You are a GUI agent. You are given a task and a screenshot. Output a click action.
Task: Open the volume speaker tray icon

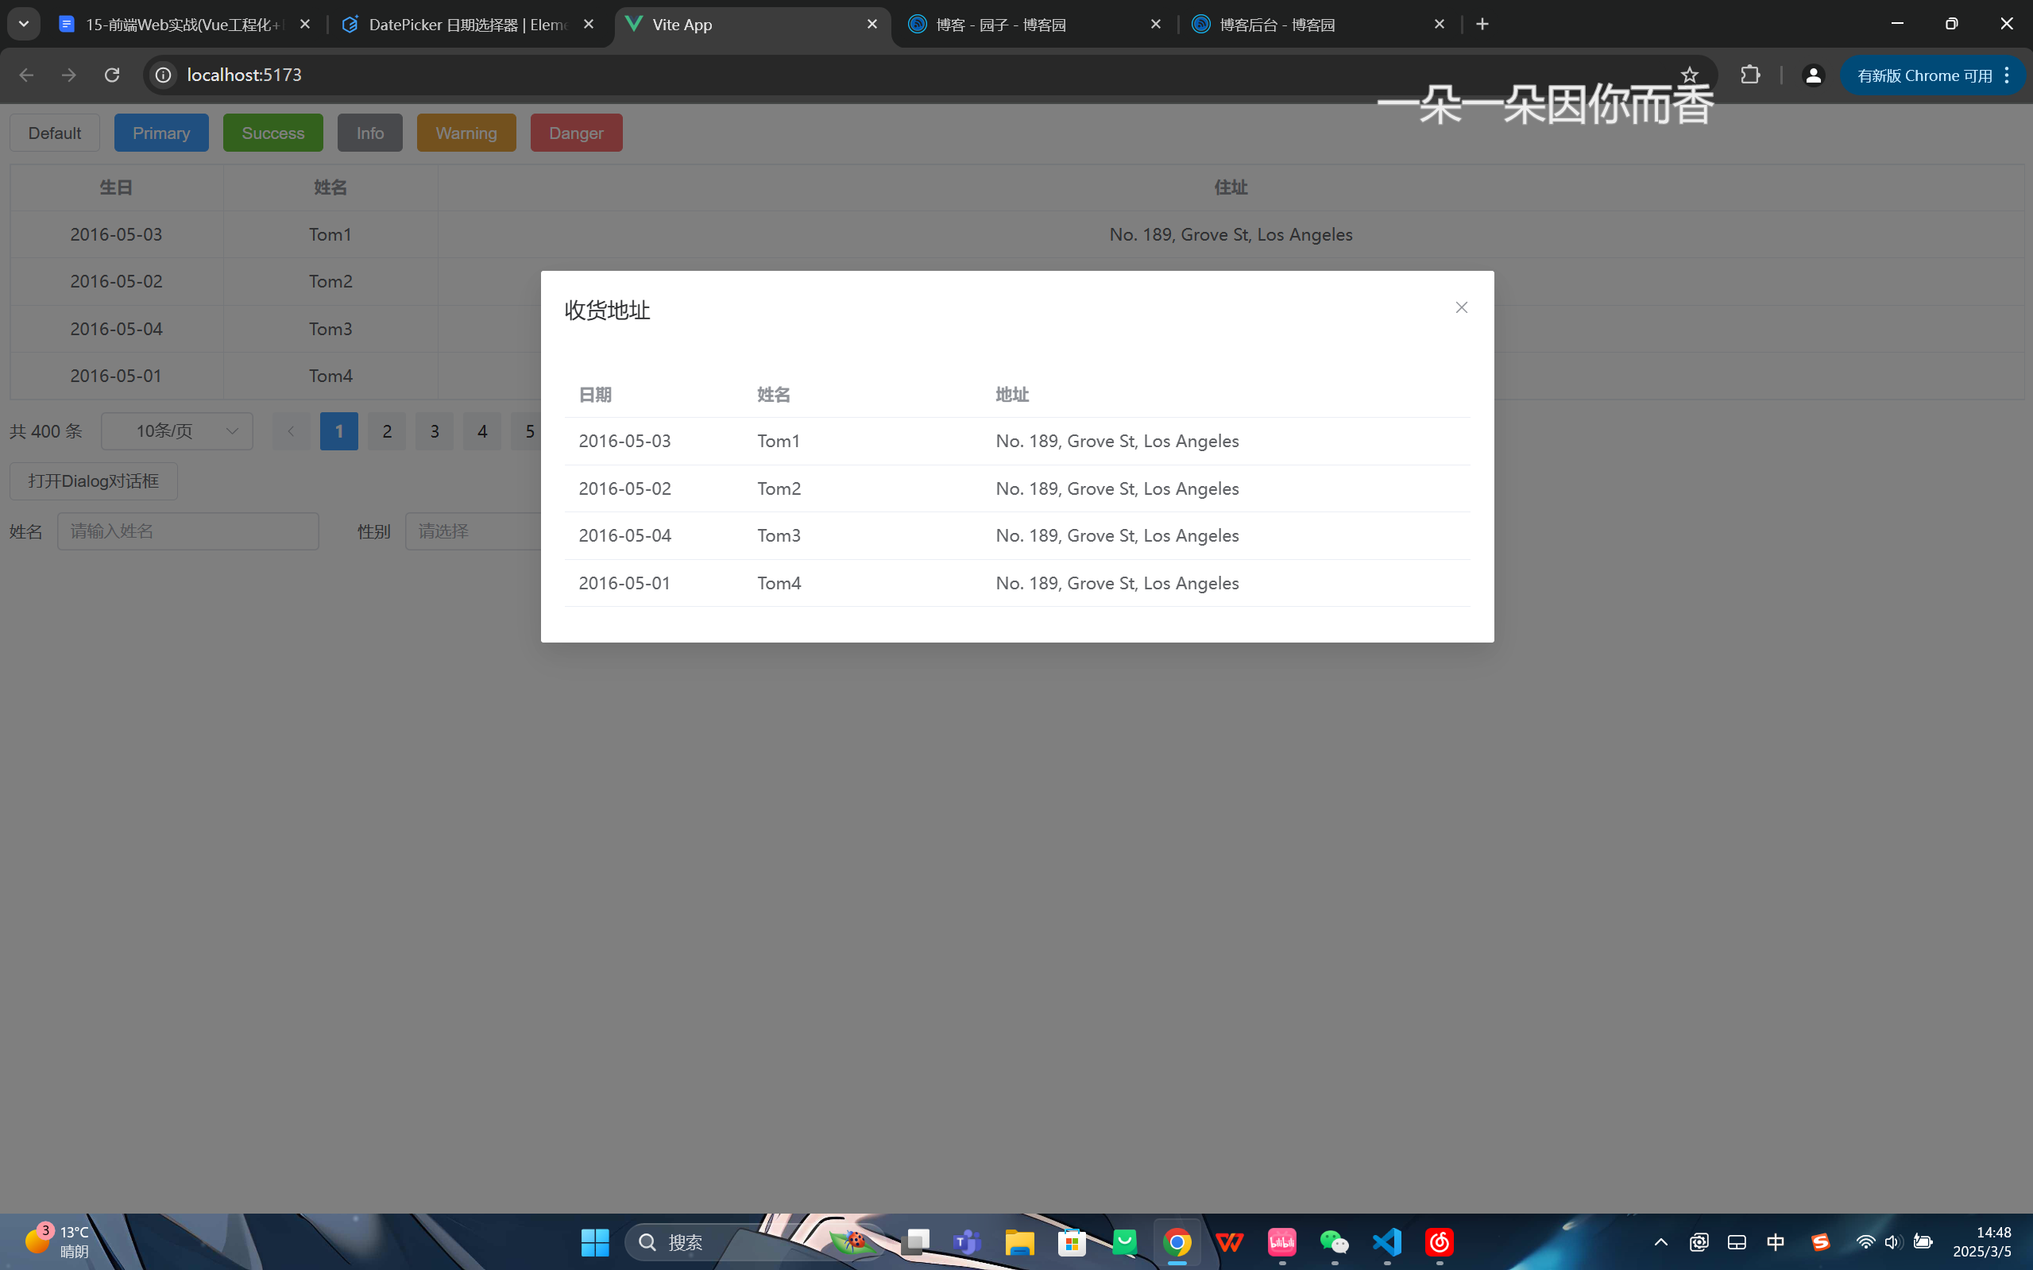tap(1892, 1241)
